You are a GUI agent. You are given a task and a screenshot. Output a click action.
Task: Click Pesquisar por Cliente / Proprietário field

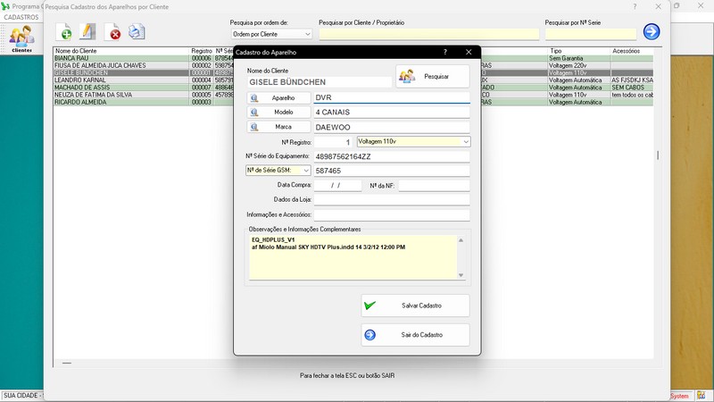pyautogui.click(x=429, y=34)
